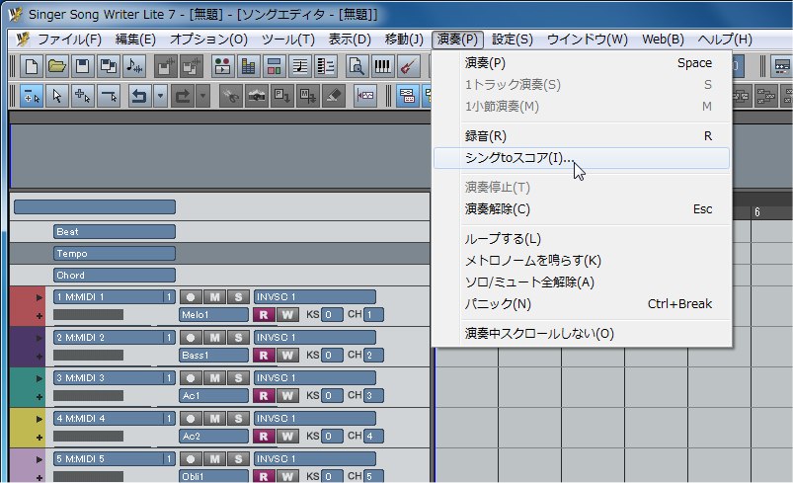Image resolution: width=793 pixels, height=483 pixels.
Task: Click the redo arrow icon
Action: coord(183,96)
